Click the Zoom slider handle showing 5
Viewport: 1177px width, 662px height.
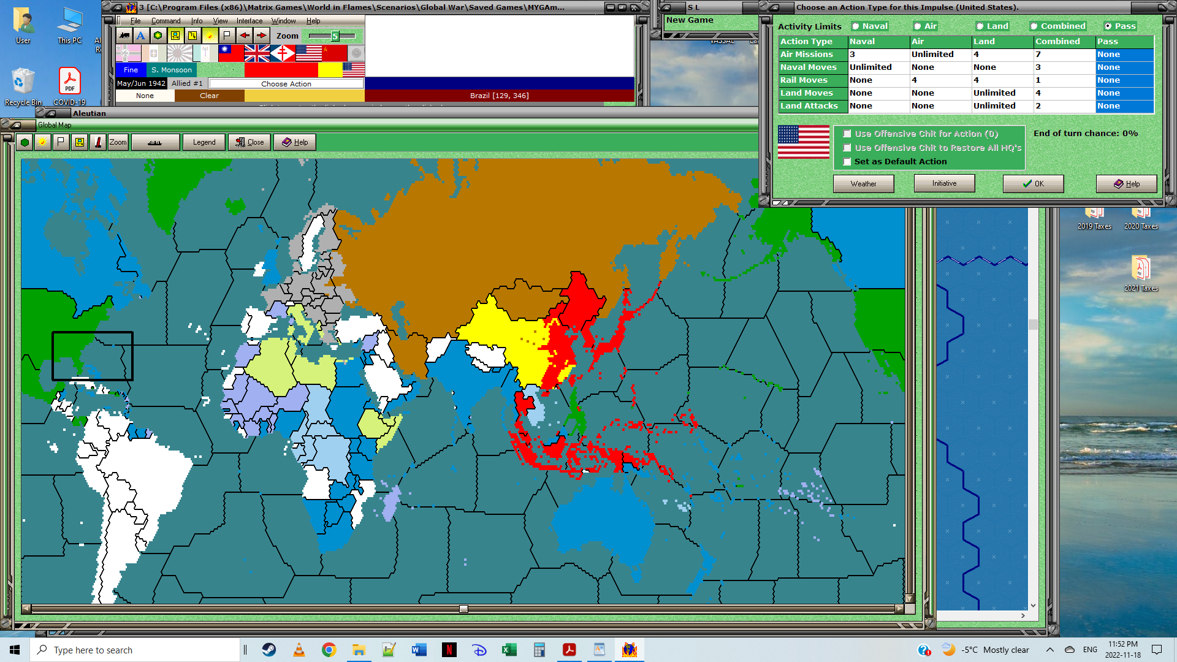point(335,36)
